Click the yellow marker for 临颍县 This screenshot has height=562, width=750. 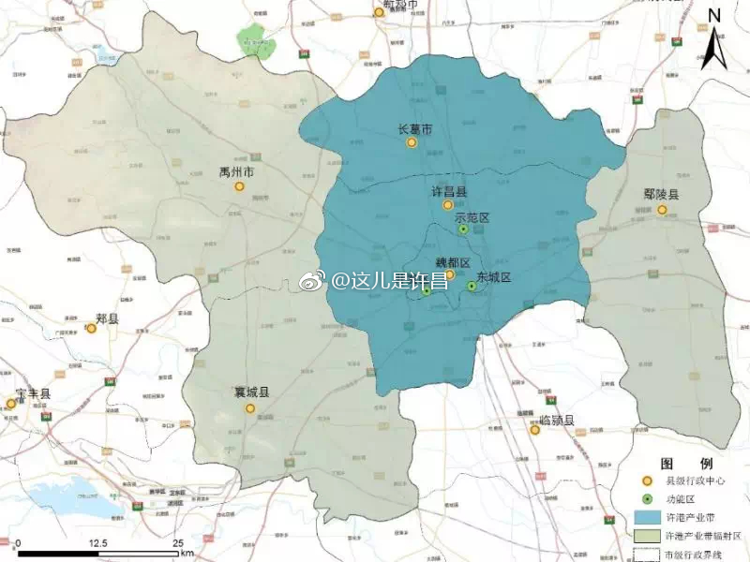point(535,430)
